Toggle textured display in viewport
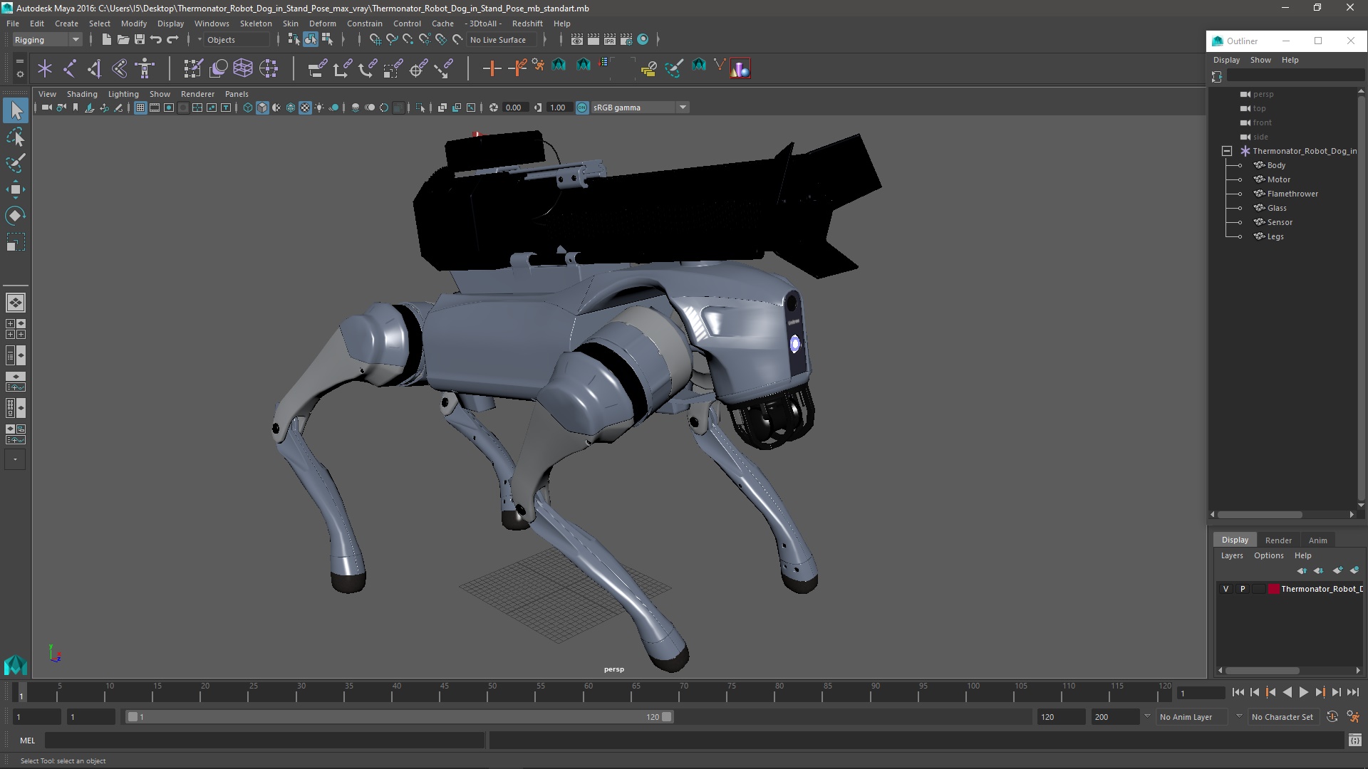Viewport: 1368px width, 769px height. tap(305, 108)
